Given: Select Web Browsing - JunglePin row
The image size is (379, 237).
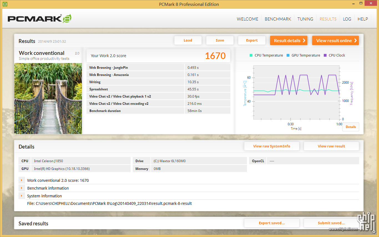Looking at the screenshot, I should coord(158,67).
